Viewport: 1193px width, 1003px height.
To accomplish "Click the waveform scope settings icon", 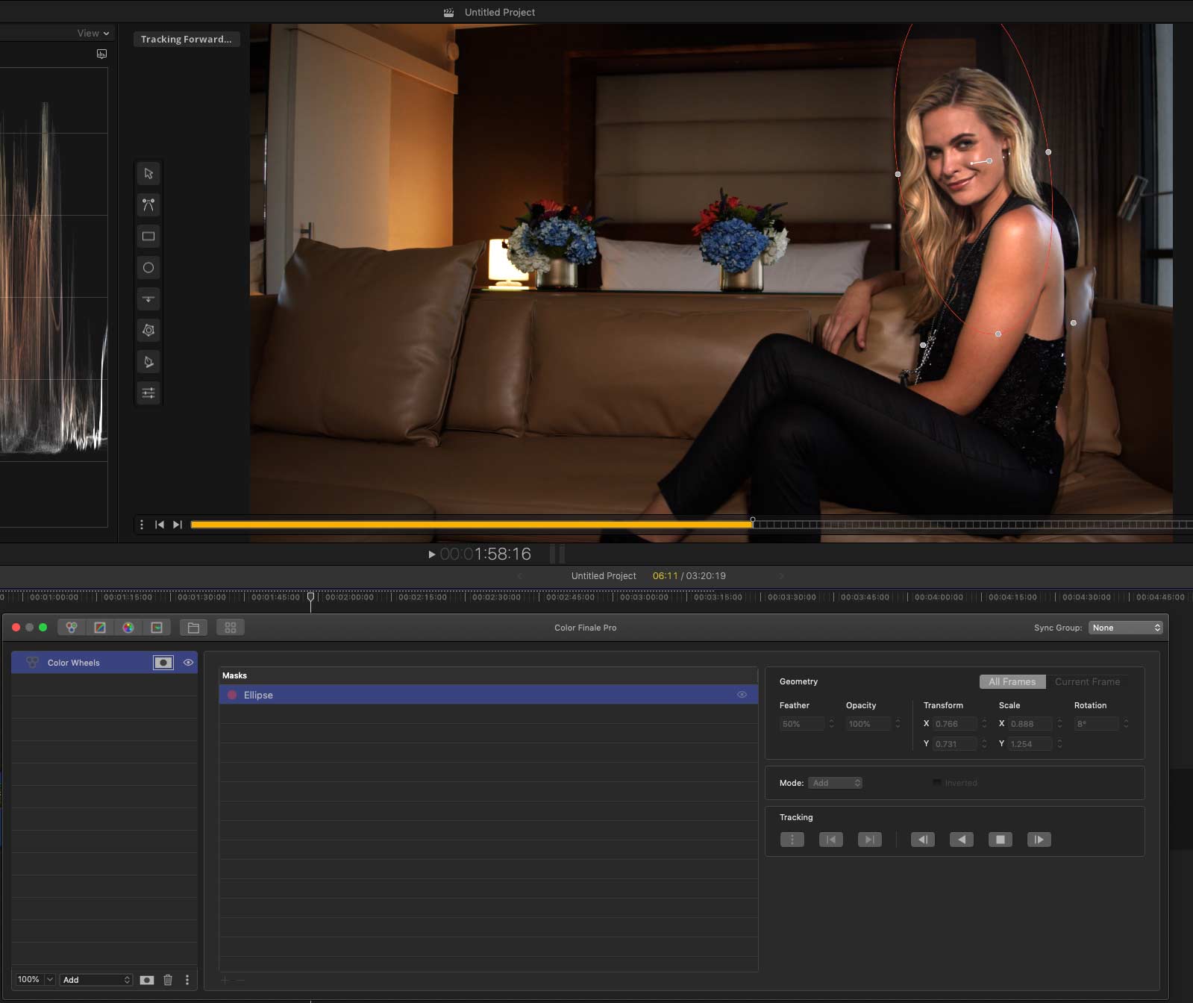I will (102, 54).
